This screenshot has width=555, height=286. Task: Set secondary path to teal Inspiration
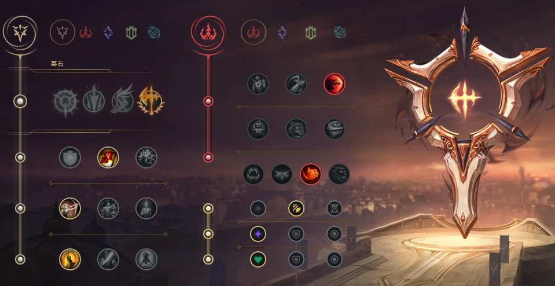pos(340,32)
